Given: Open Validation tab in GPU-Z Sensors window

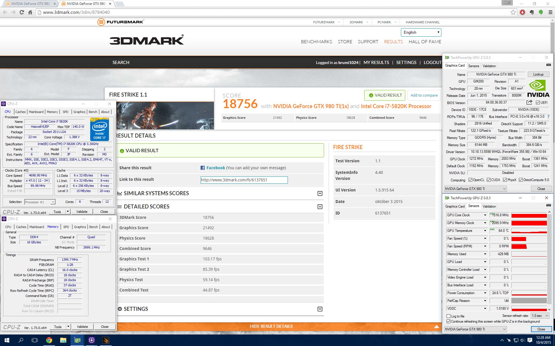Looking at the screenshot, I should click(489, 206).
